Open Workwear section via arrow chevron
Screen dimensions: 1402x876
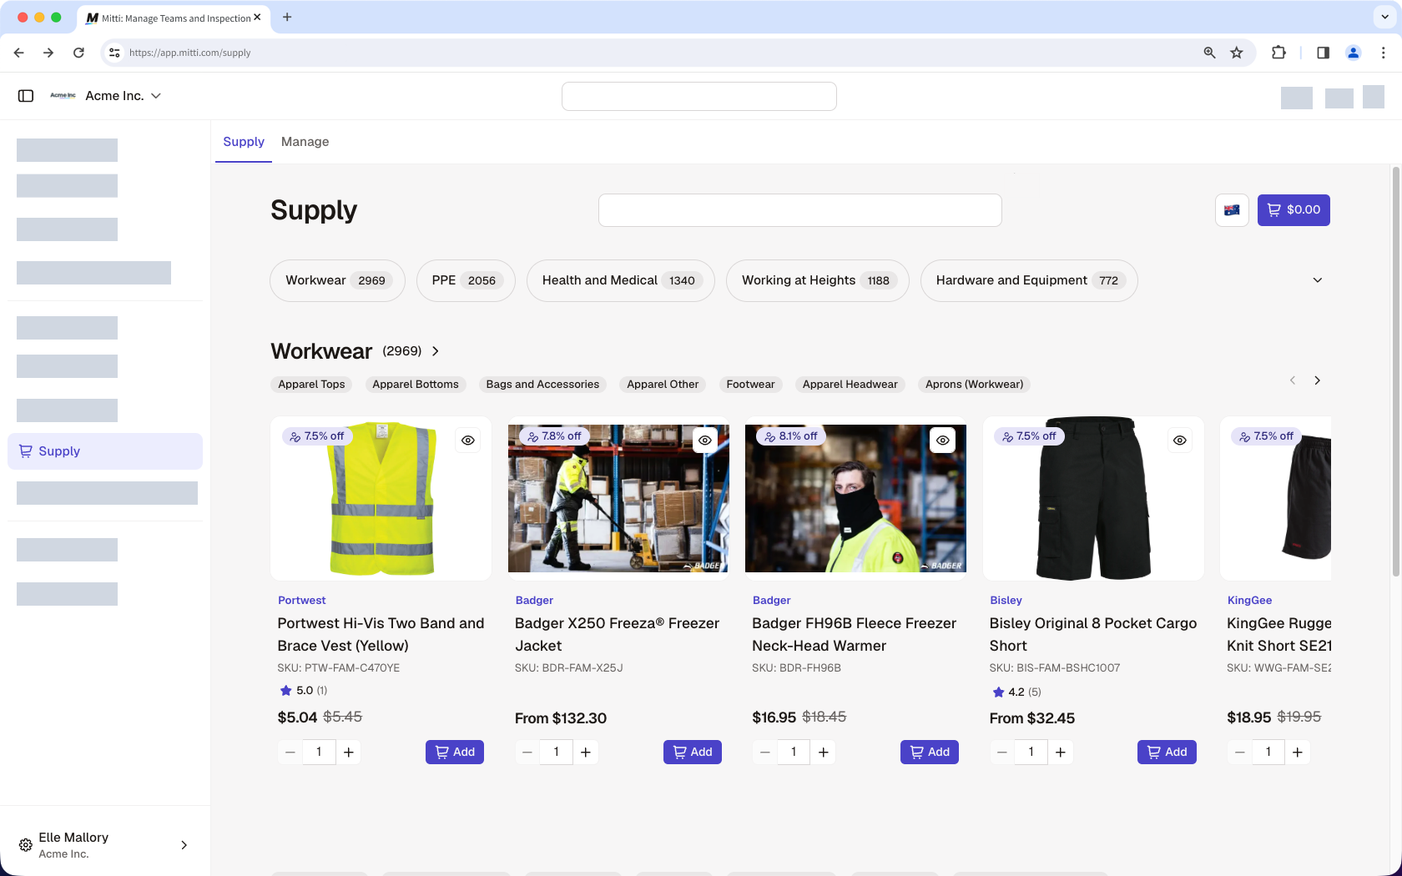point(436,351)
